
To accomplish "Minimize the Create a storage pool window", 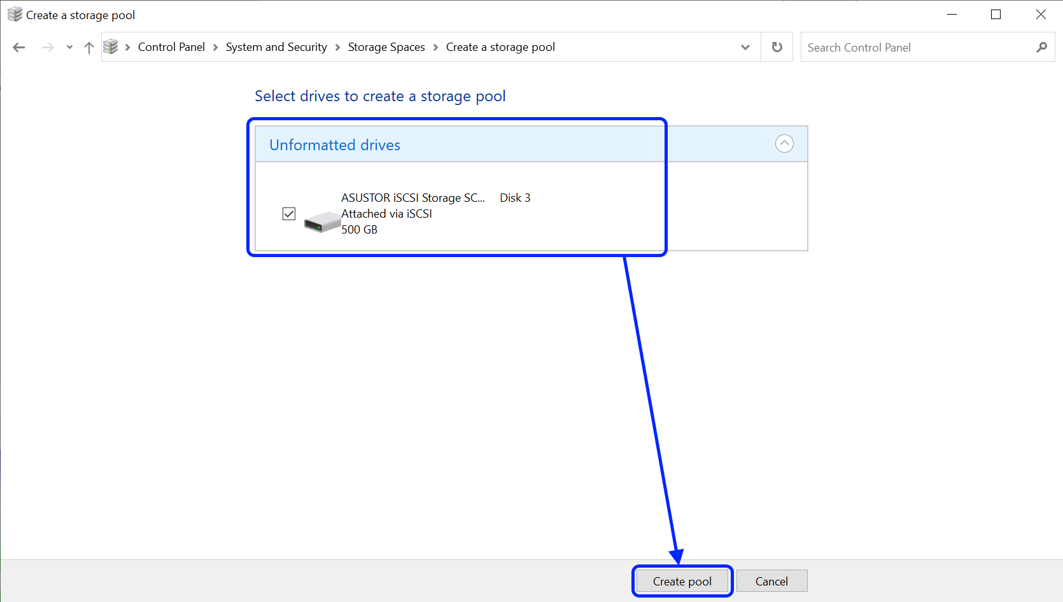I will click(x=952, y=15).
